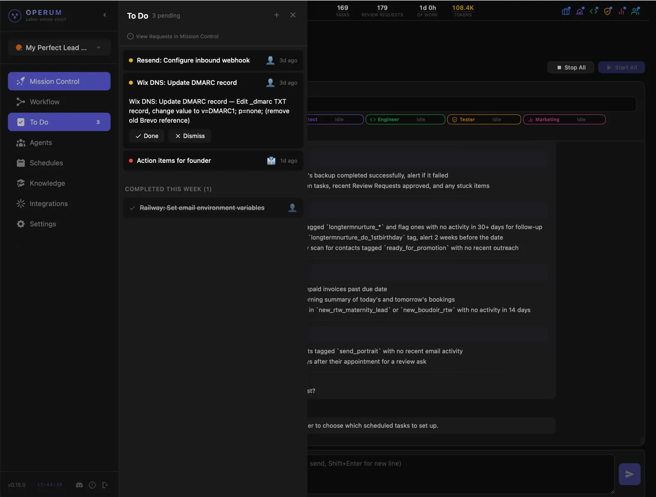656x497 pixels.
Task: Click the info circle icon at bottom
Action: coord(92,485)
